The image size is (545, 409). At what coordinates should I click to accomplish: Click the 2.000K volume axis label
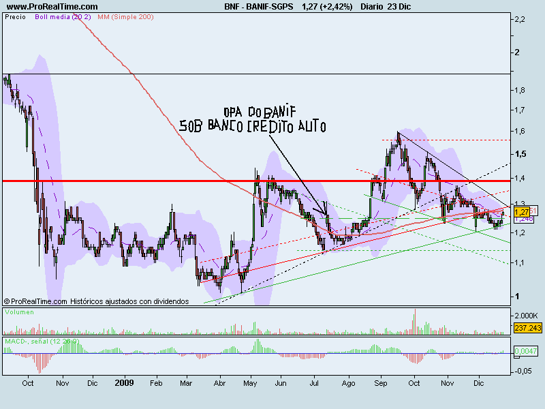[526, 316]
